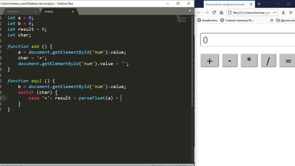295x166 pixels.
Task: Go forward in the Firefox browser
Action: coord(206,12)
